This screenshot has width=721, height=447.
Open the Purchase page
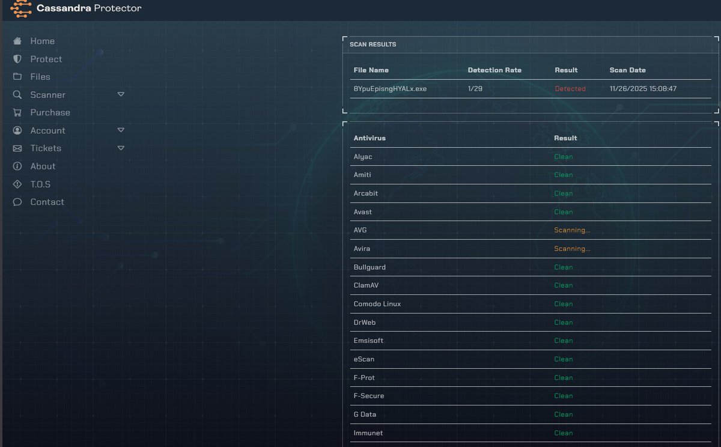[50, 112]
